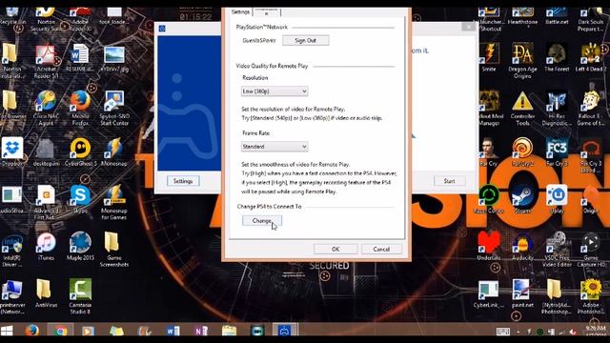Screen dimensions: 610x343
Task: Open the Resolution dropdown showing Low (360p)
Action: (x=274, y=91)
